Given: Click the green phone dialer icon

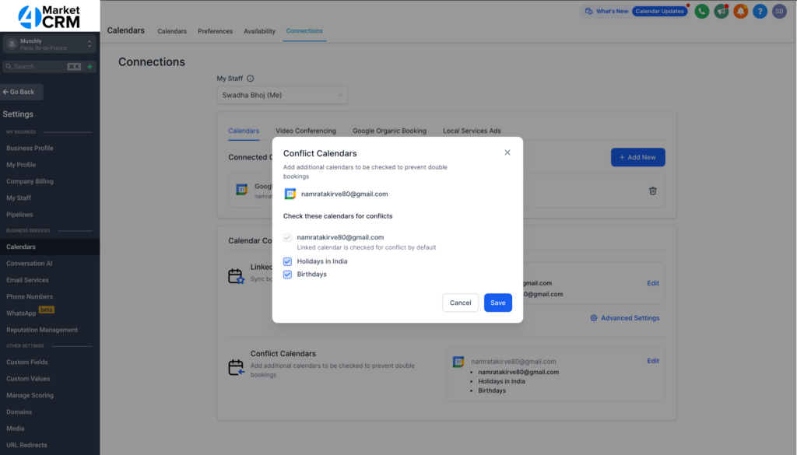Looking at the screenshot, I should [701, 11].
